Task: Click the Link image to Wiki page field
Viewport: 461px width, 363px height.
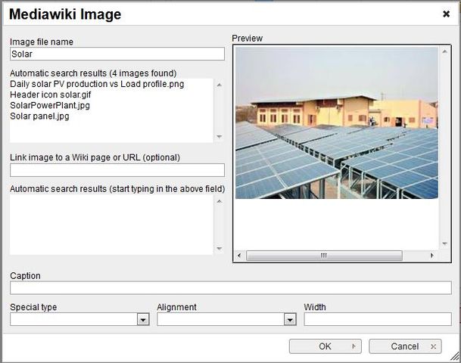Action: click(x=117, y=170)
